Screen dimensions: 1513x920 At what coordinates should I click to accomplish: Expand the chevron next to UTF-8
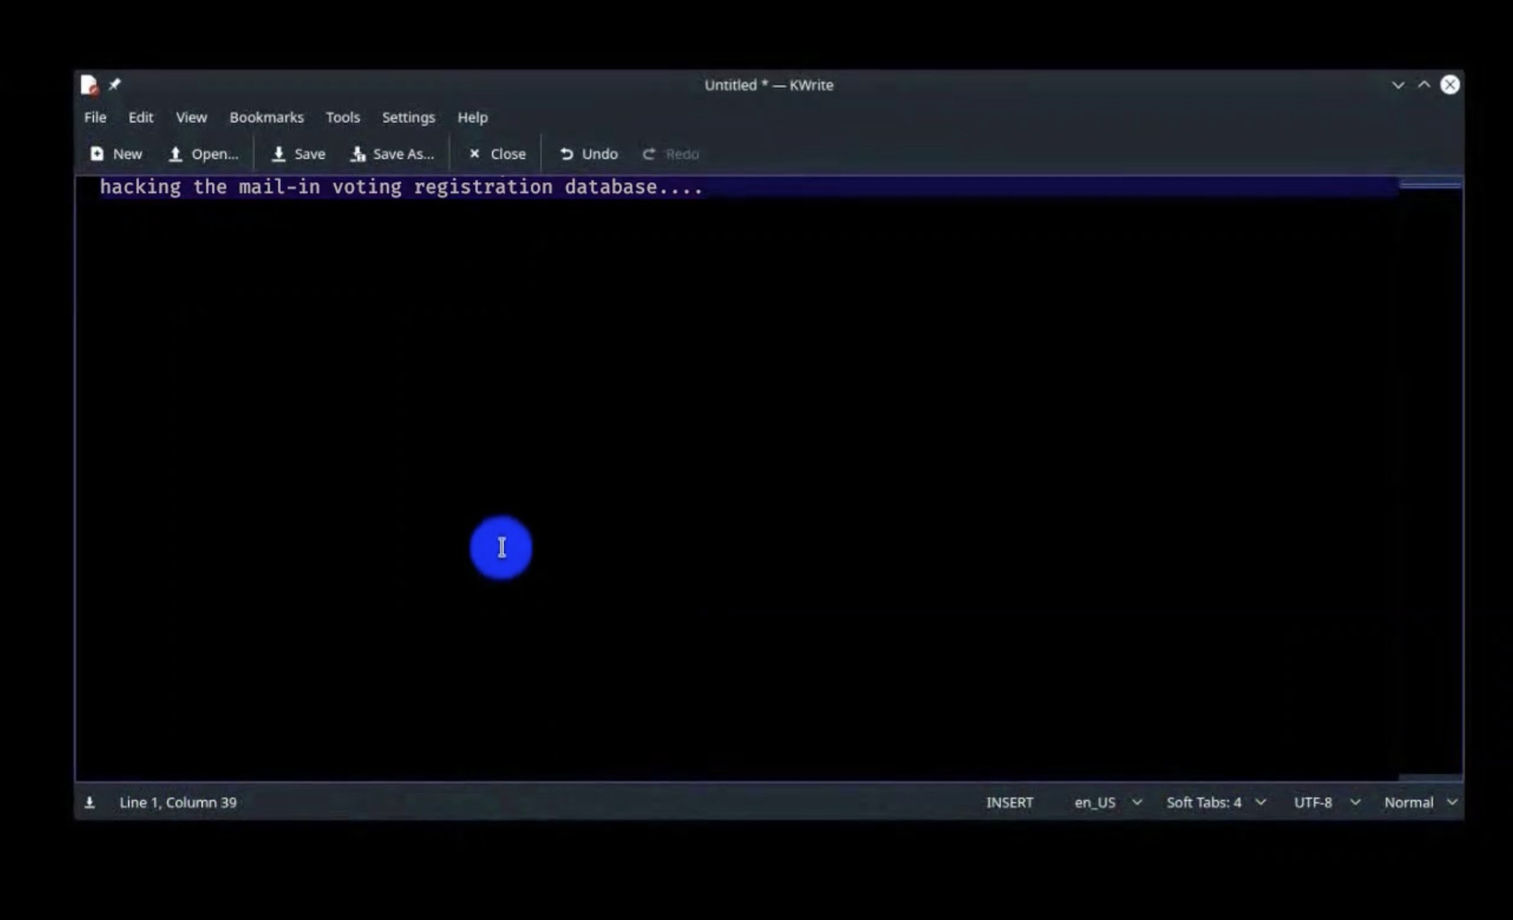[1355, 802]
